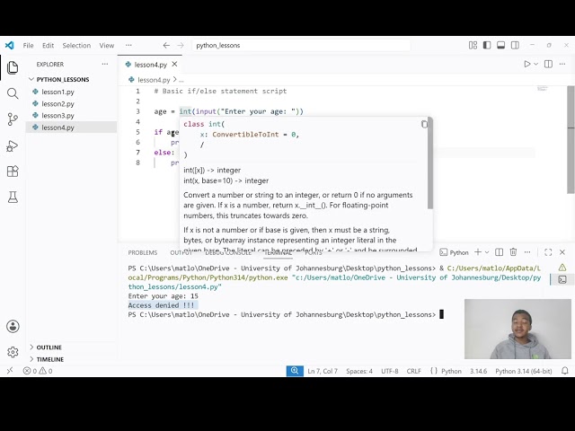
Task: Close the lesson4.py editor tab
Action: (174, 64)
